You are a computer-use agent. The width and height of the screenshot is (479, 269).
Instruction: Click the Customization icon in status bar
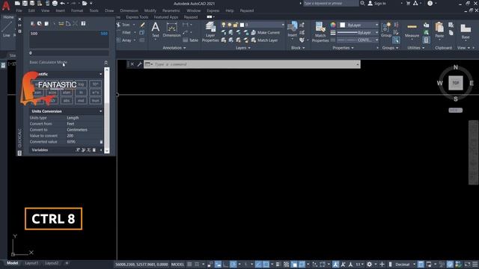tap(475, 265)
